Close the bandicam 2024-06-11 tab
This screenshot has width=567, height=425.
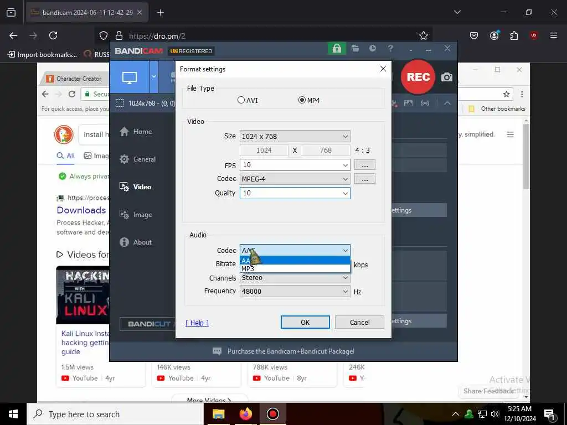140,12
